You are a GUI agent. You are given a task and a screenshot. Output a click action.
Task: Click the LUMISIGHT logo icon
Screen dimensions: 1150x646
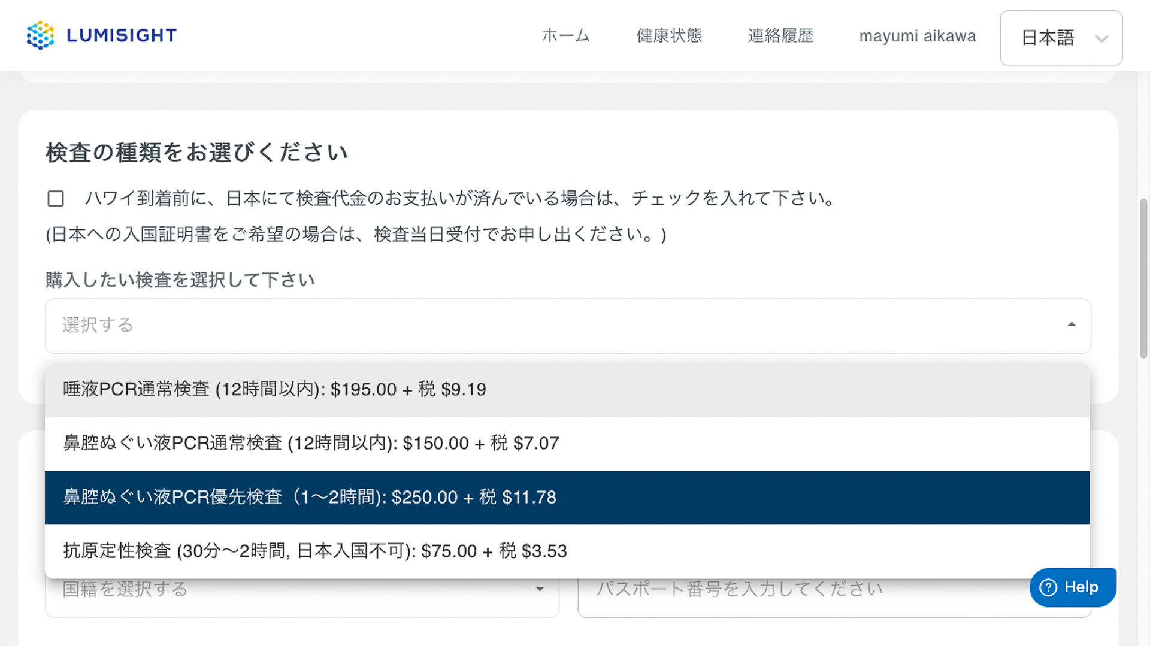[40, 35]
